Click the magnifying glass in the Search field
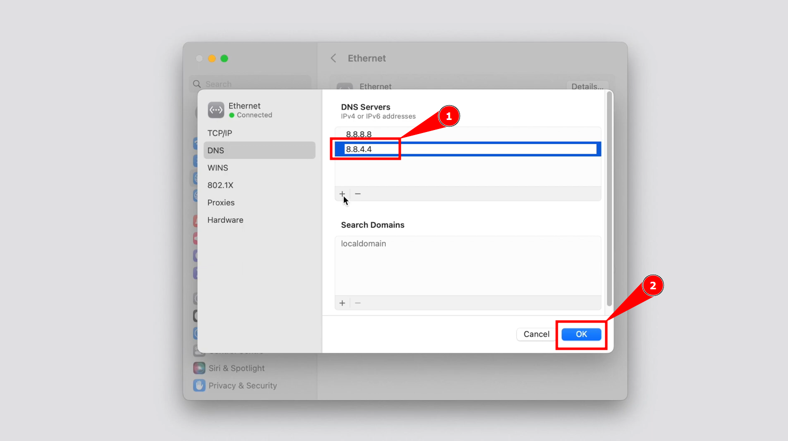The height and width of the screenshot is (441, 788). [197, 84]
